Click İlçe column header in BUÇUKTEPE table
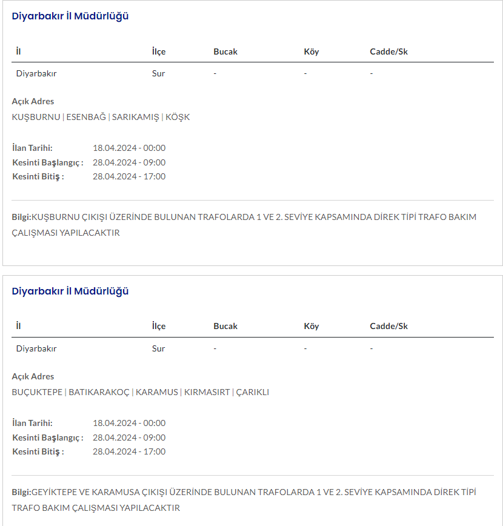This screenshot has width=503, height=526. (x=159, y=327)
